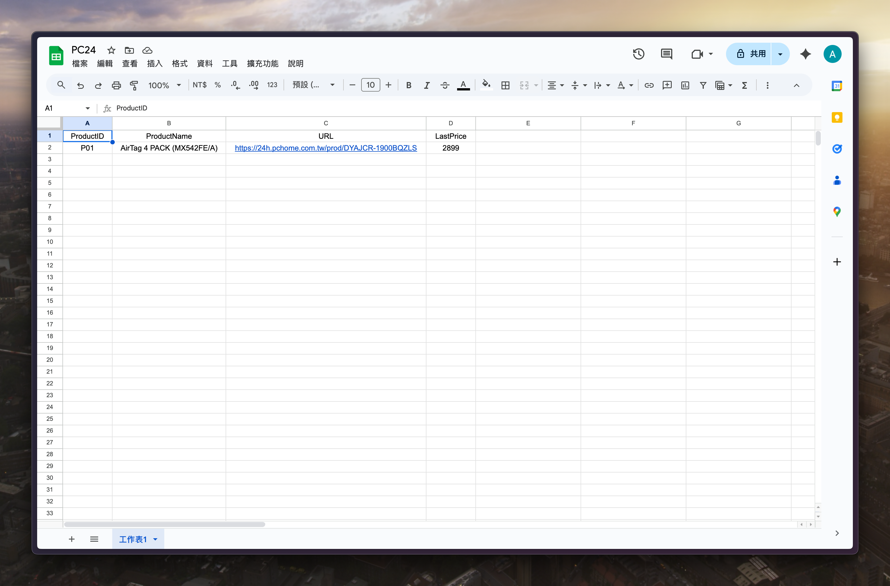Open Google Maps side panel icon
This screenshot has width=890, height=586.
837,212
